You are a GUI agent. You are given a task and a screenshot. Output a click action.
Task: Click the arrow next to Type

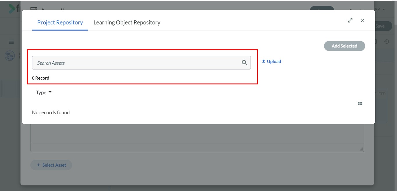coord(50,92)
